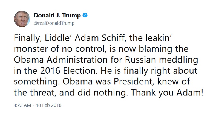Click the word "something." in the tweet
Image resolution: width=219 pixels, height=115 pixels.
coord(37,81)
